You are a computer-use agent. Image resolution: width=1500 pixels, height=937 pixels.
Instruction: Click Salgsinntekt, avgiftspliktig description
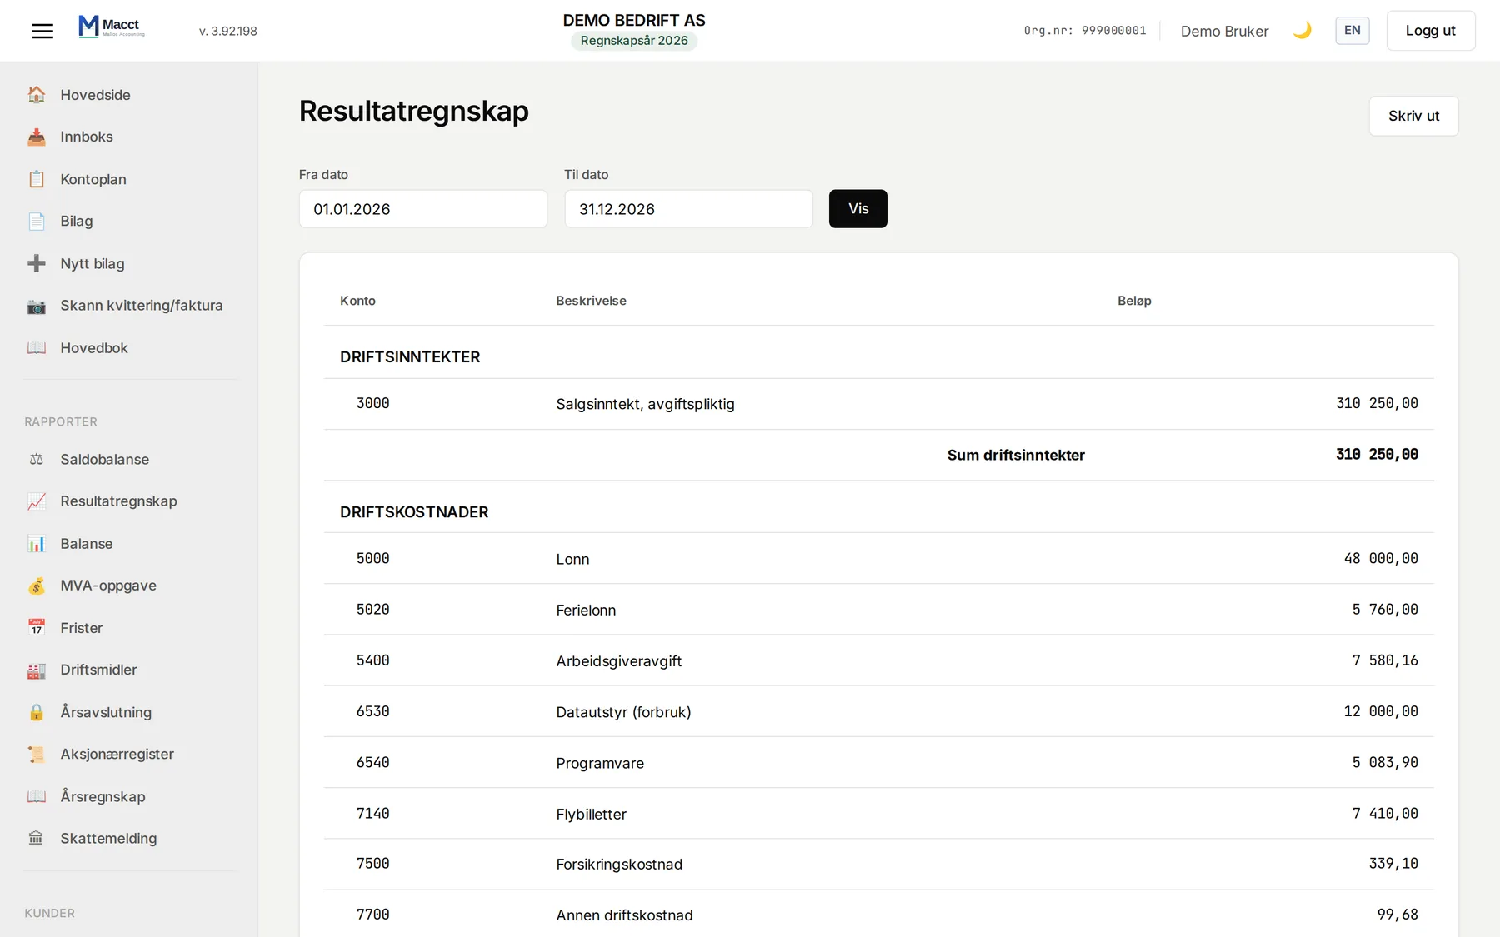(645, 404)
